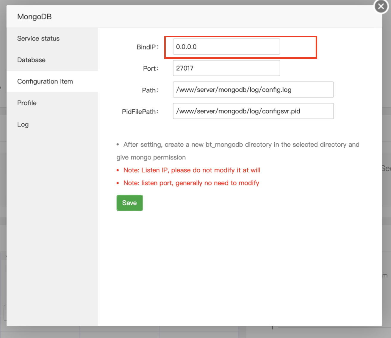Click the MongoDB dialog title
The width and height of the screenshot is (391, 338).
pyautogui.click(x=34, y=17)
